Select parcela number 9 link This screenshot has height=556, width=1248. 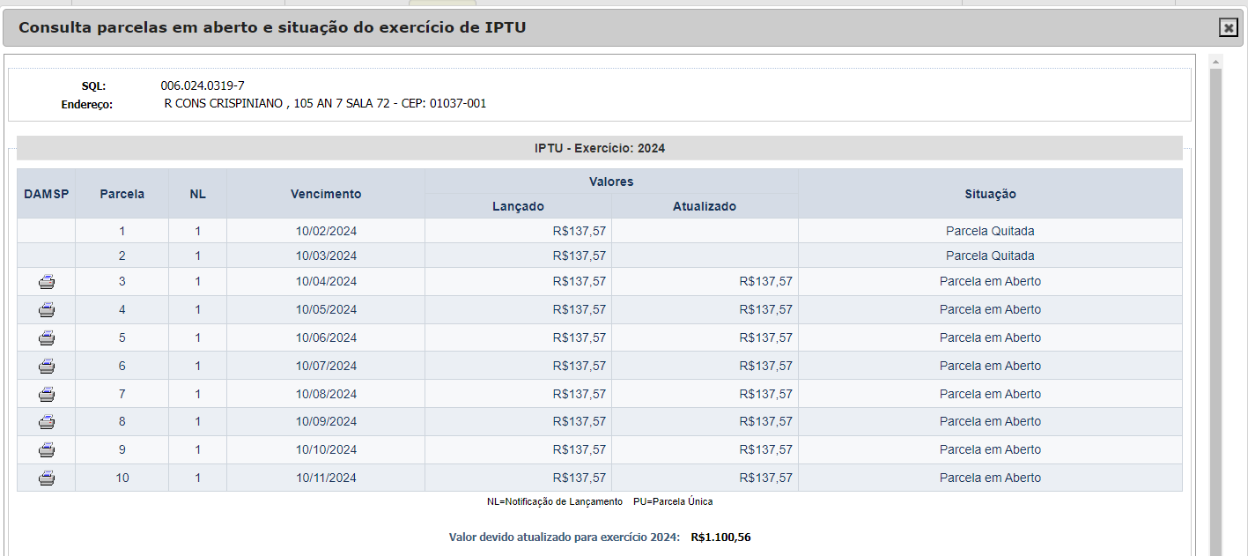[122, 450]
